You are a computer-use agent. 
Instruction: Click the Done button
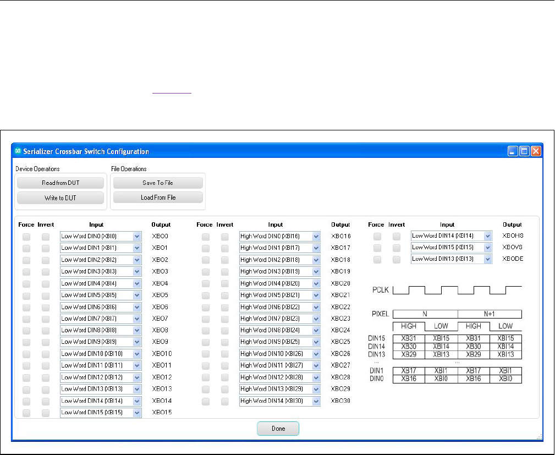click(x=278, y=429)
